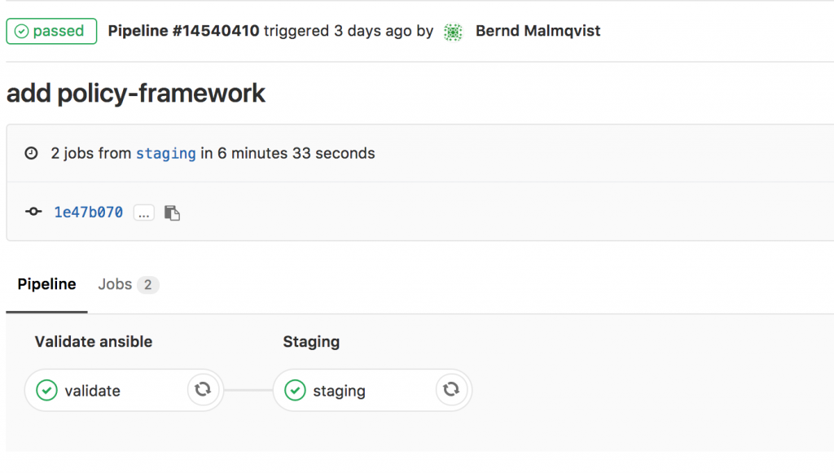This screenshot has width=834, height=473.
Task: Retry the staging job
Action: (451, 390)
